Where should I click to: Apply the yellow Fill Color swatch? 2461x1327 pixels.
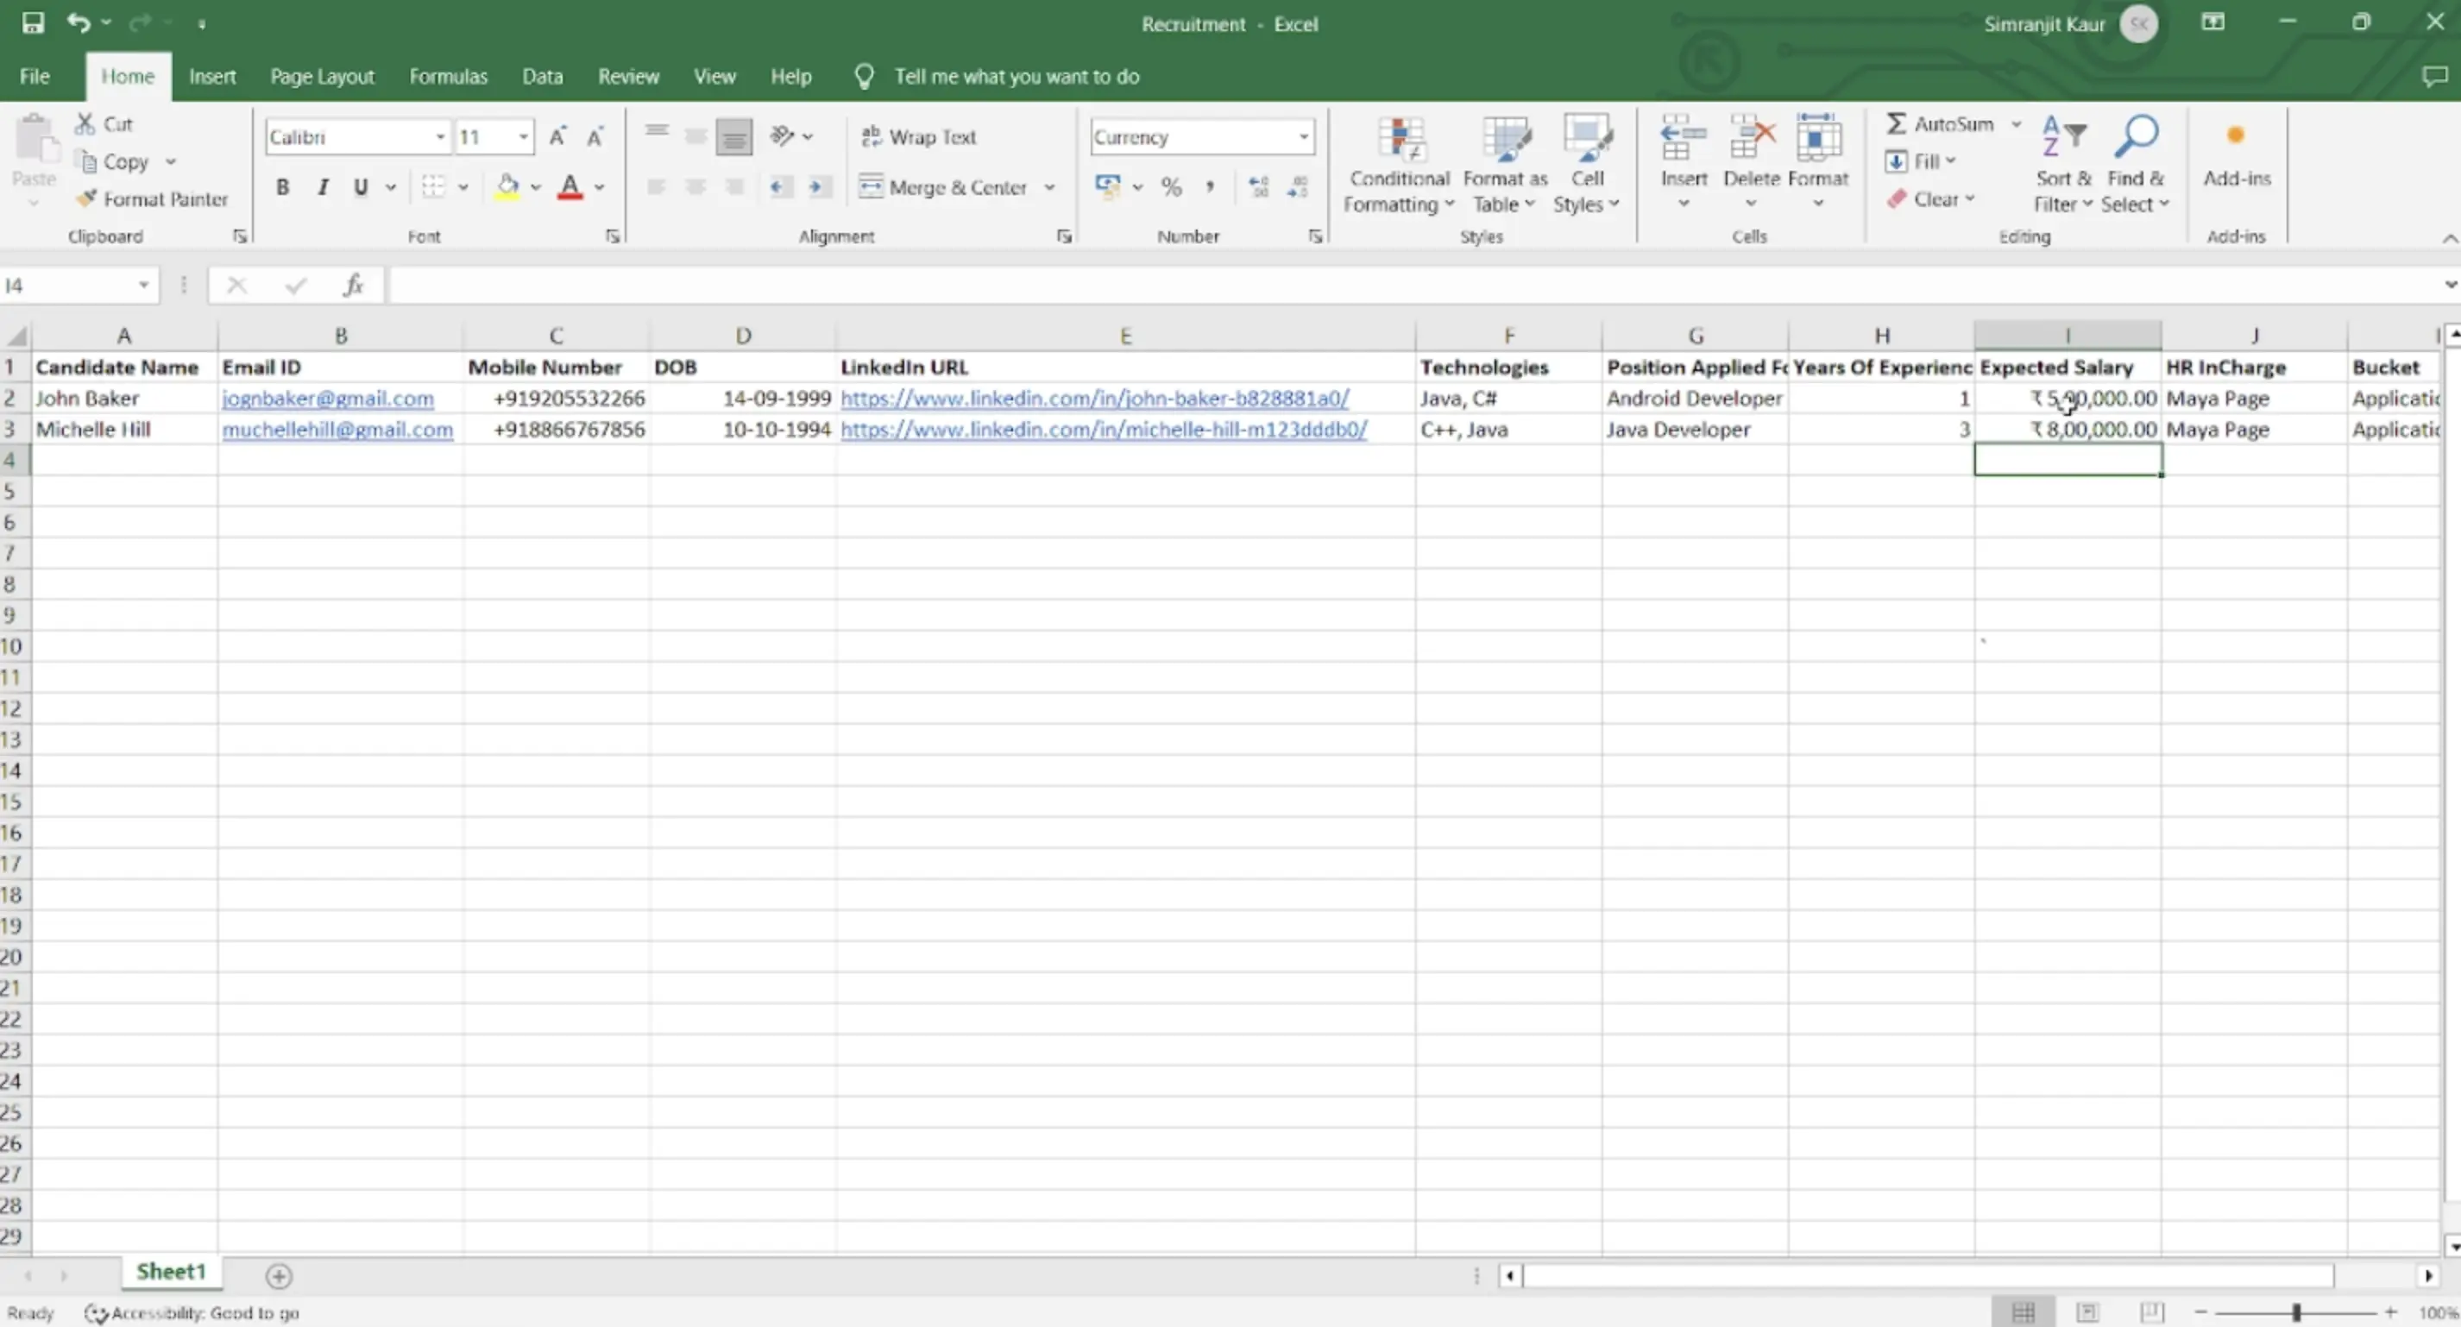[507, 186]
